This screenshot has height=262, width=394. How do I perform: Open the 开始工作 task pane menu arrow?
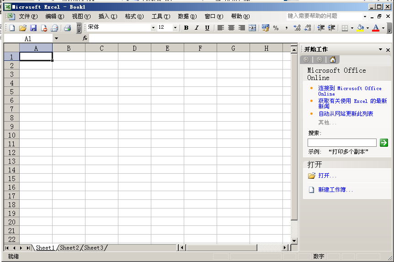[380, 49]
